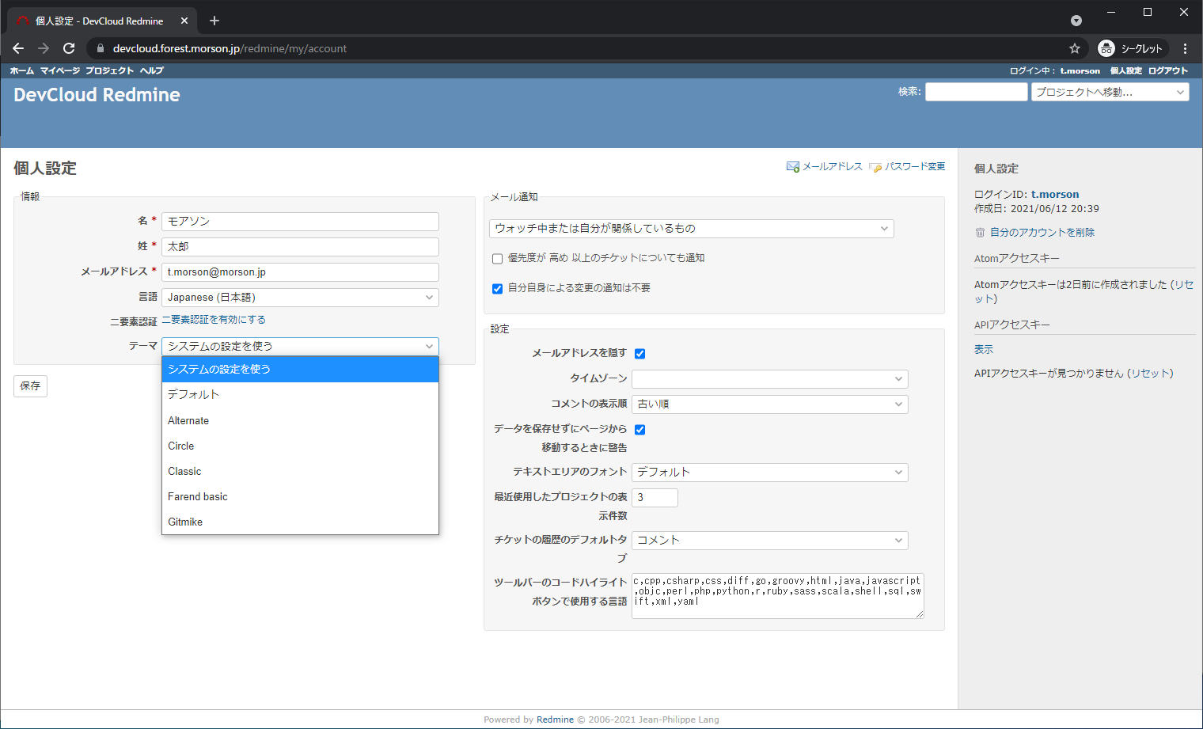The width and height of the screenshot is (1203, 729).
Task: Uncheck 自分自身による変更の通知は不要 checkbox
Action: (497, 289)
